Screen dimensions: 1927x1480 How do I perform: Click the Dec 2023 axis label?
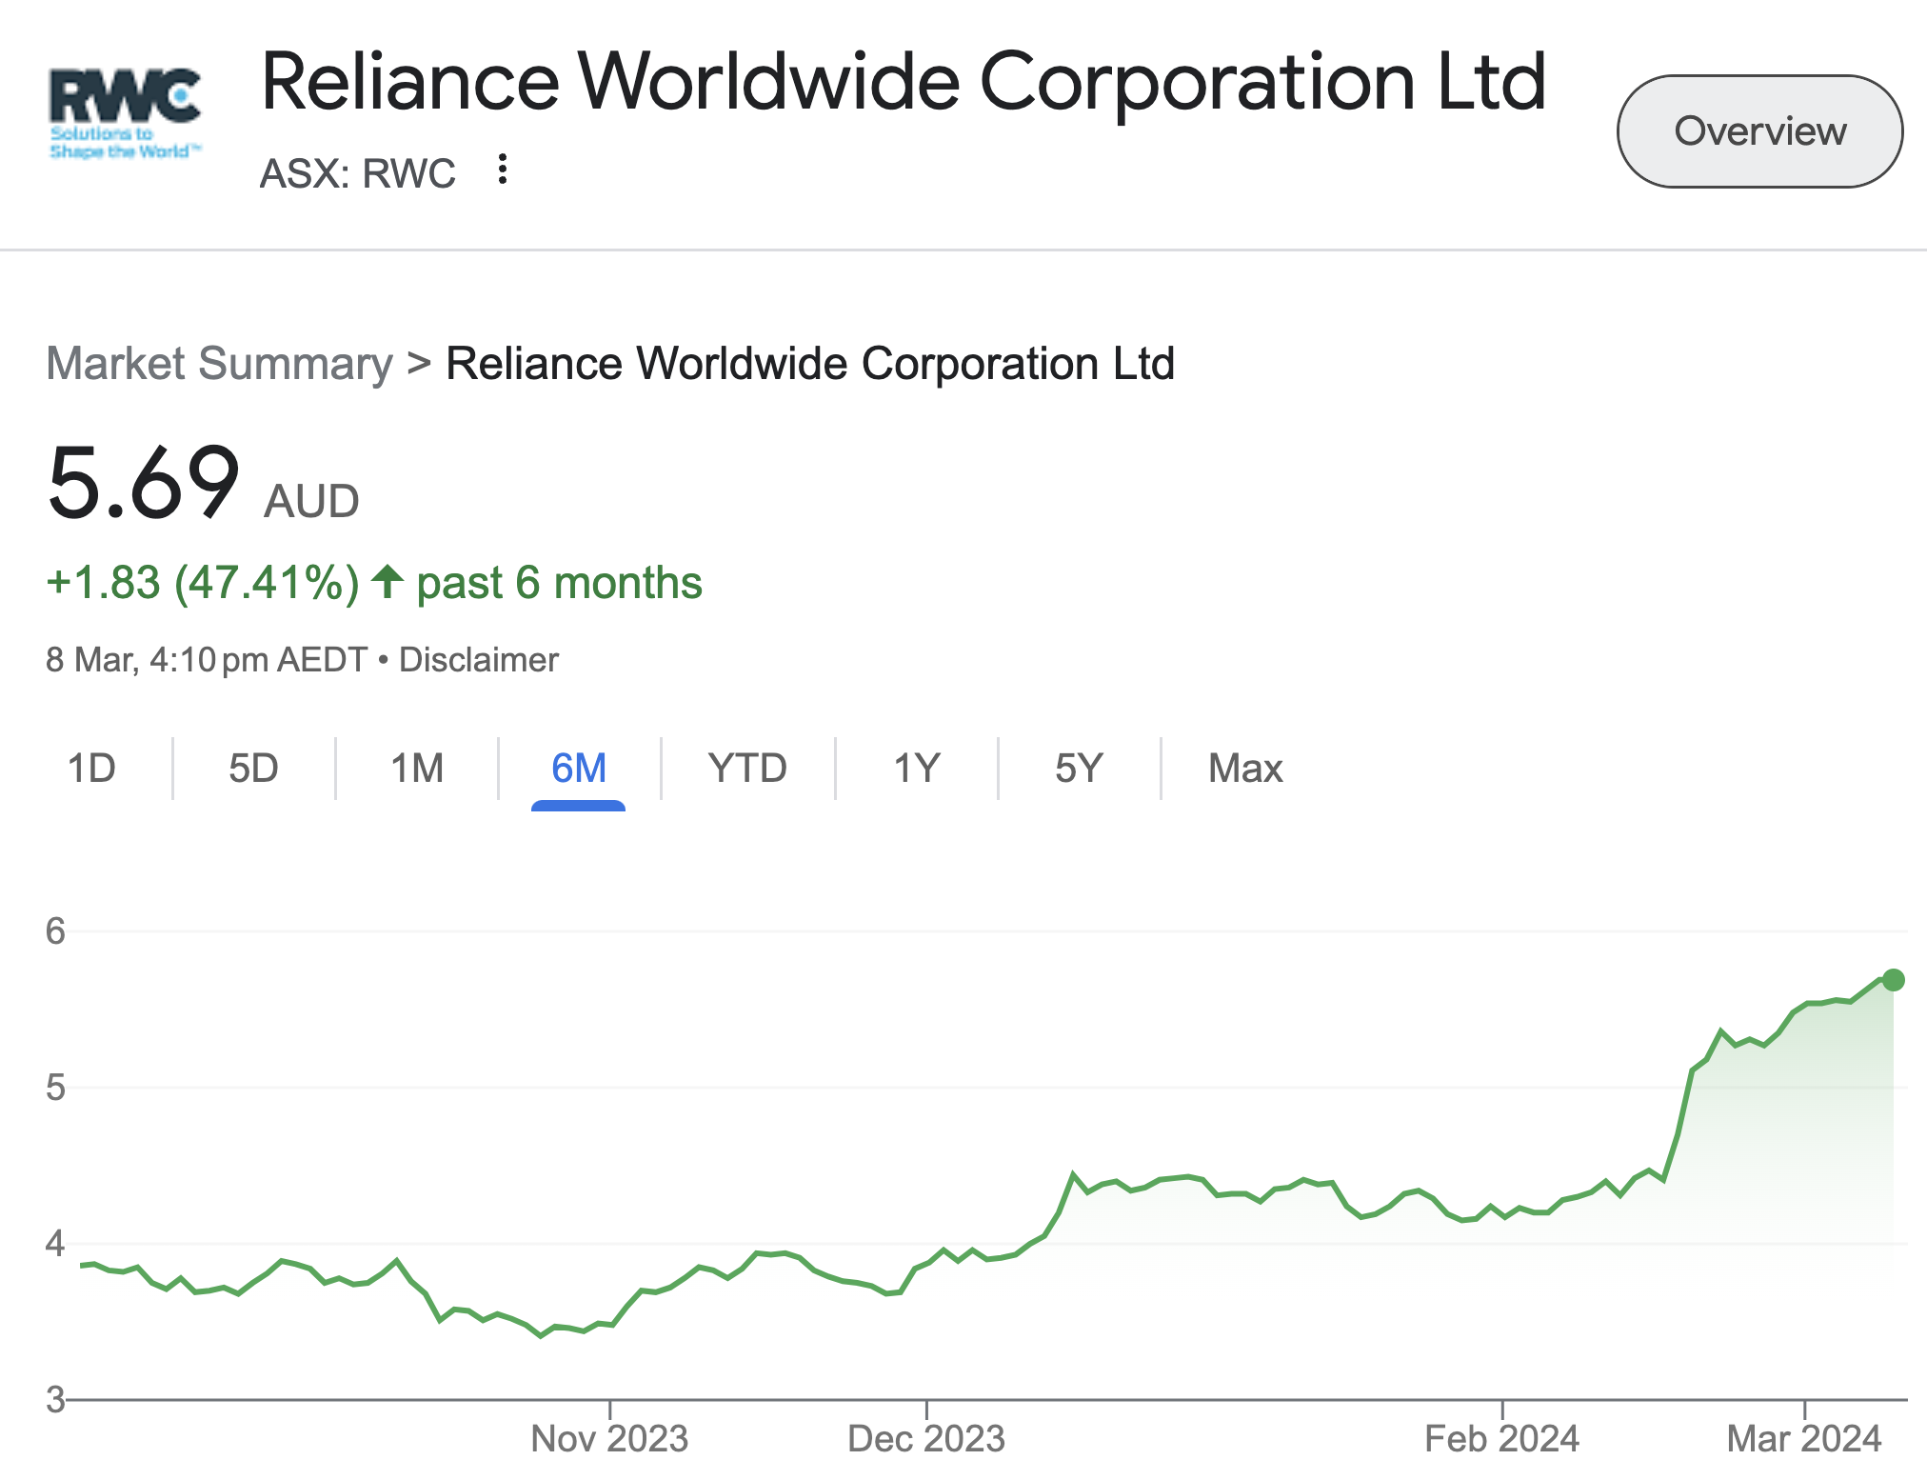926,1438
